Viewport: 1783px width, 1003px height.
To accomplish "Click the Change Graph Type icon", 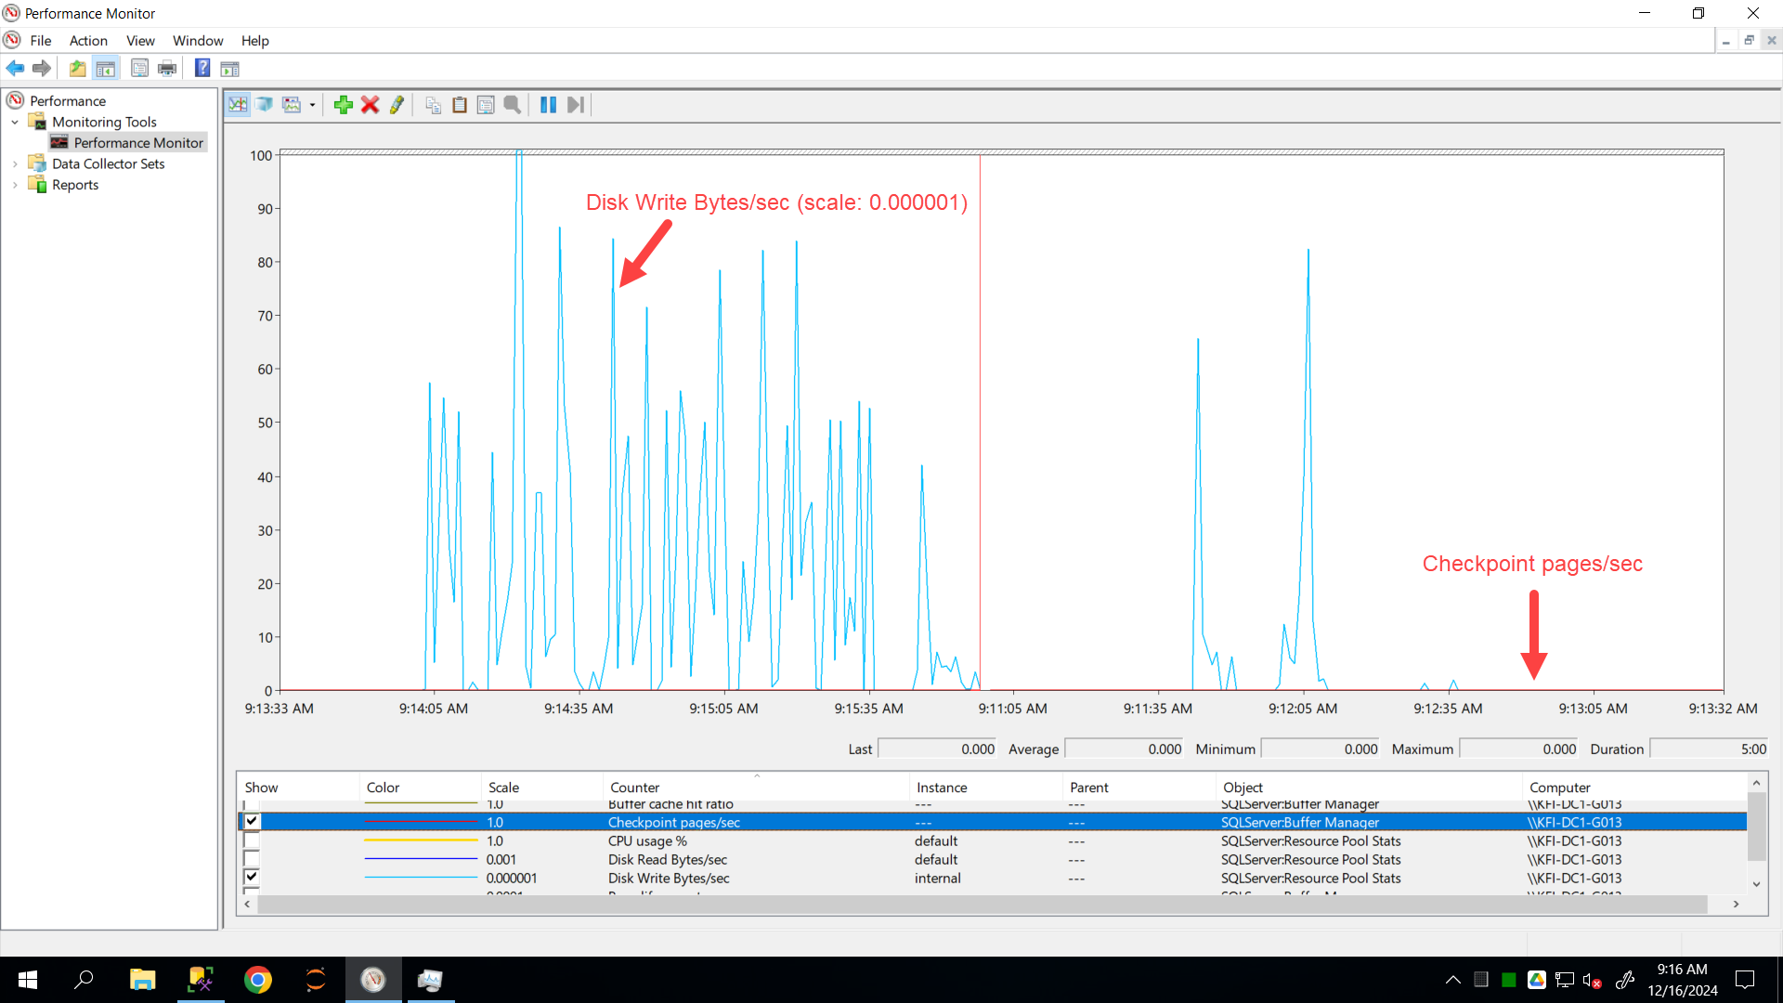I will coord(292,104).
